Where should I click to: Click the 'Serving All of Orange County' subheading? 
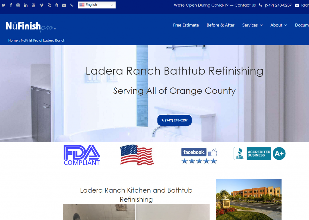(174, 91)
